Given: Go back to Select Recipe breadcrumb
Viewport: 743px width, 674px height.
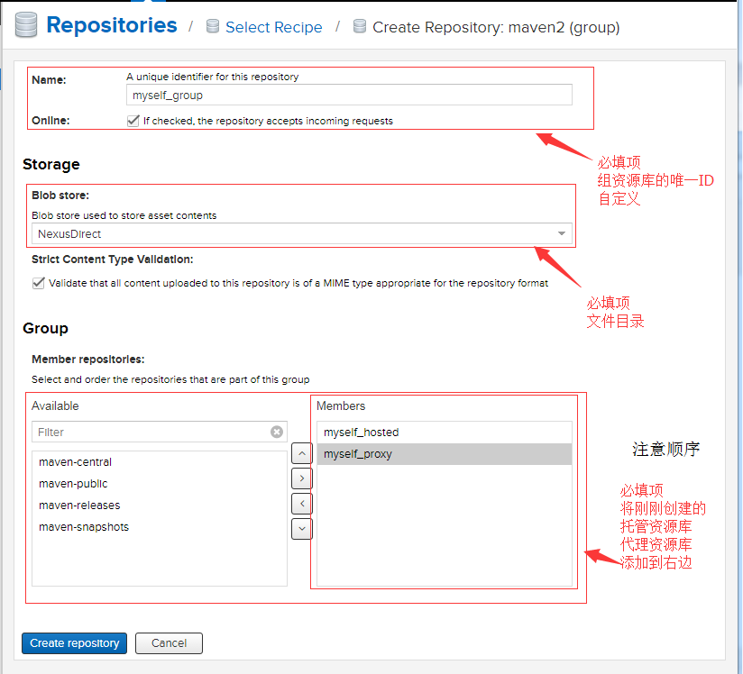Looking at the screenshot, I should point(274,27).
